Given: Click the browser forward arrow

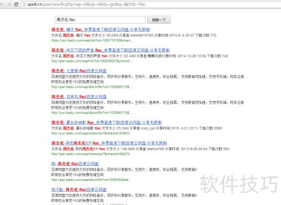Looking at the screenshot, I should click(9, 4).
